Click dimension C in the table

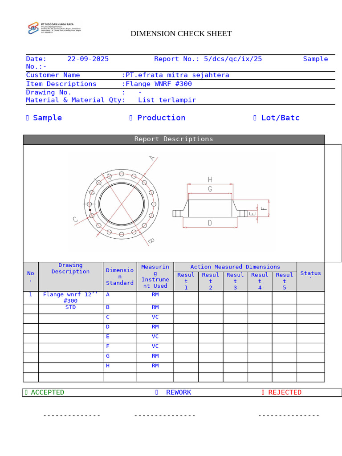point(108,317)
